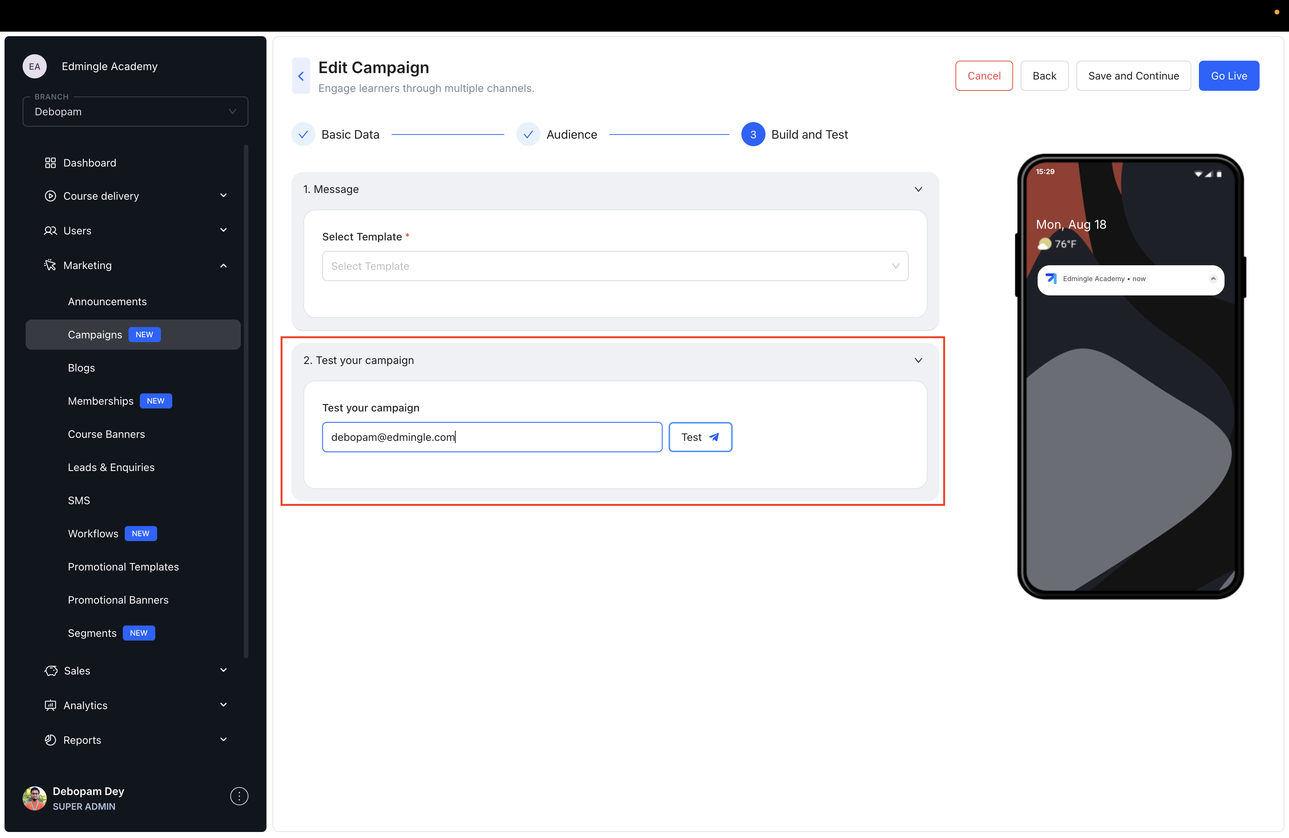Click the Analytics chart icon
Viewport: 1289px width, 838px height.
[51, 705]
